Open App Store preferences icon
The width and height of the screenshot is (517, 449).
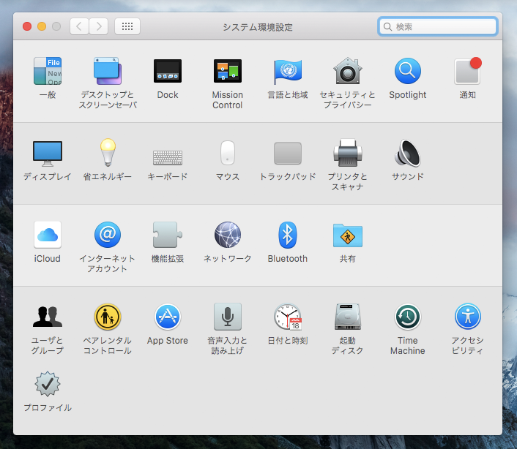click(168, 317)
